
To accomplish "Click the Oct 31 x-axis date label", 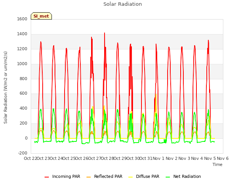I will coord(146,158).
